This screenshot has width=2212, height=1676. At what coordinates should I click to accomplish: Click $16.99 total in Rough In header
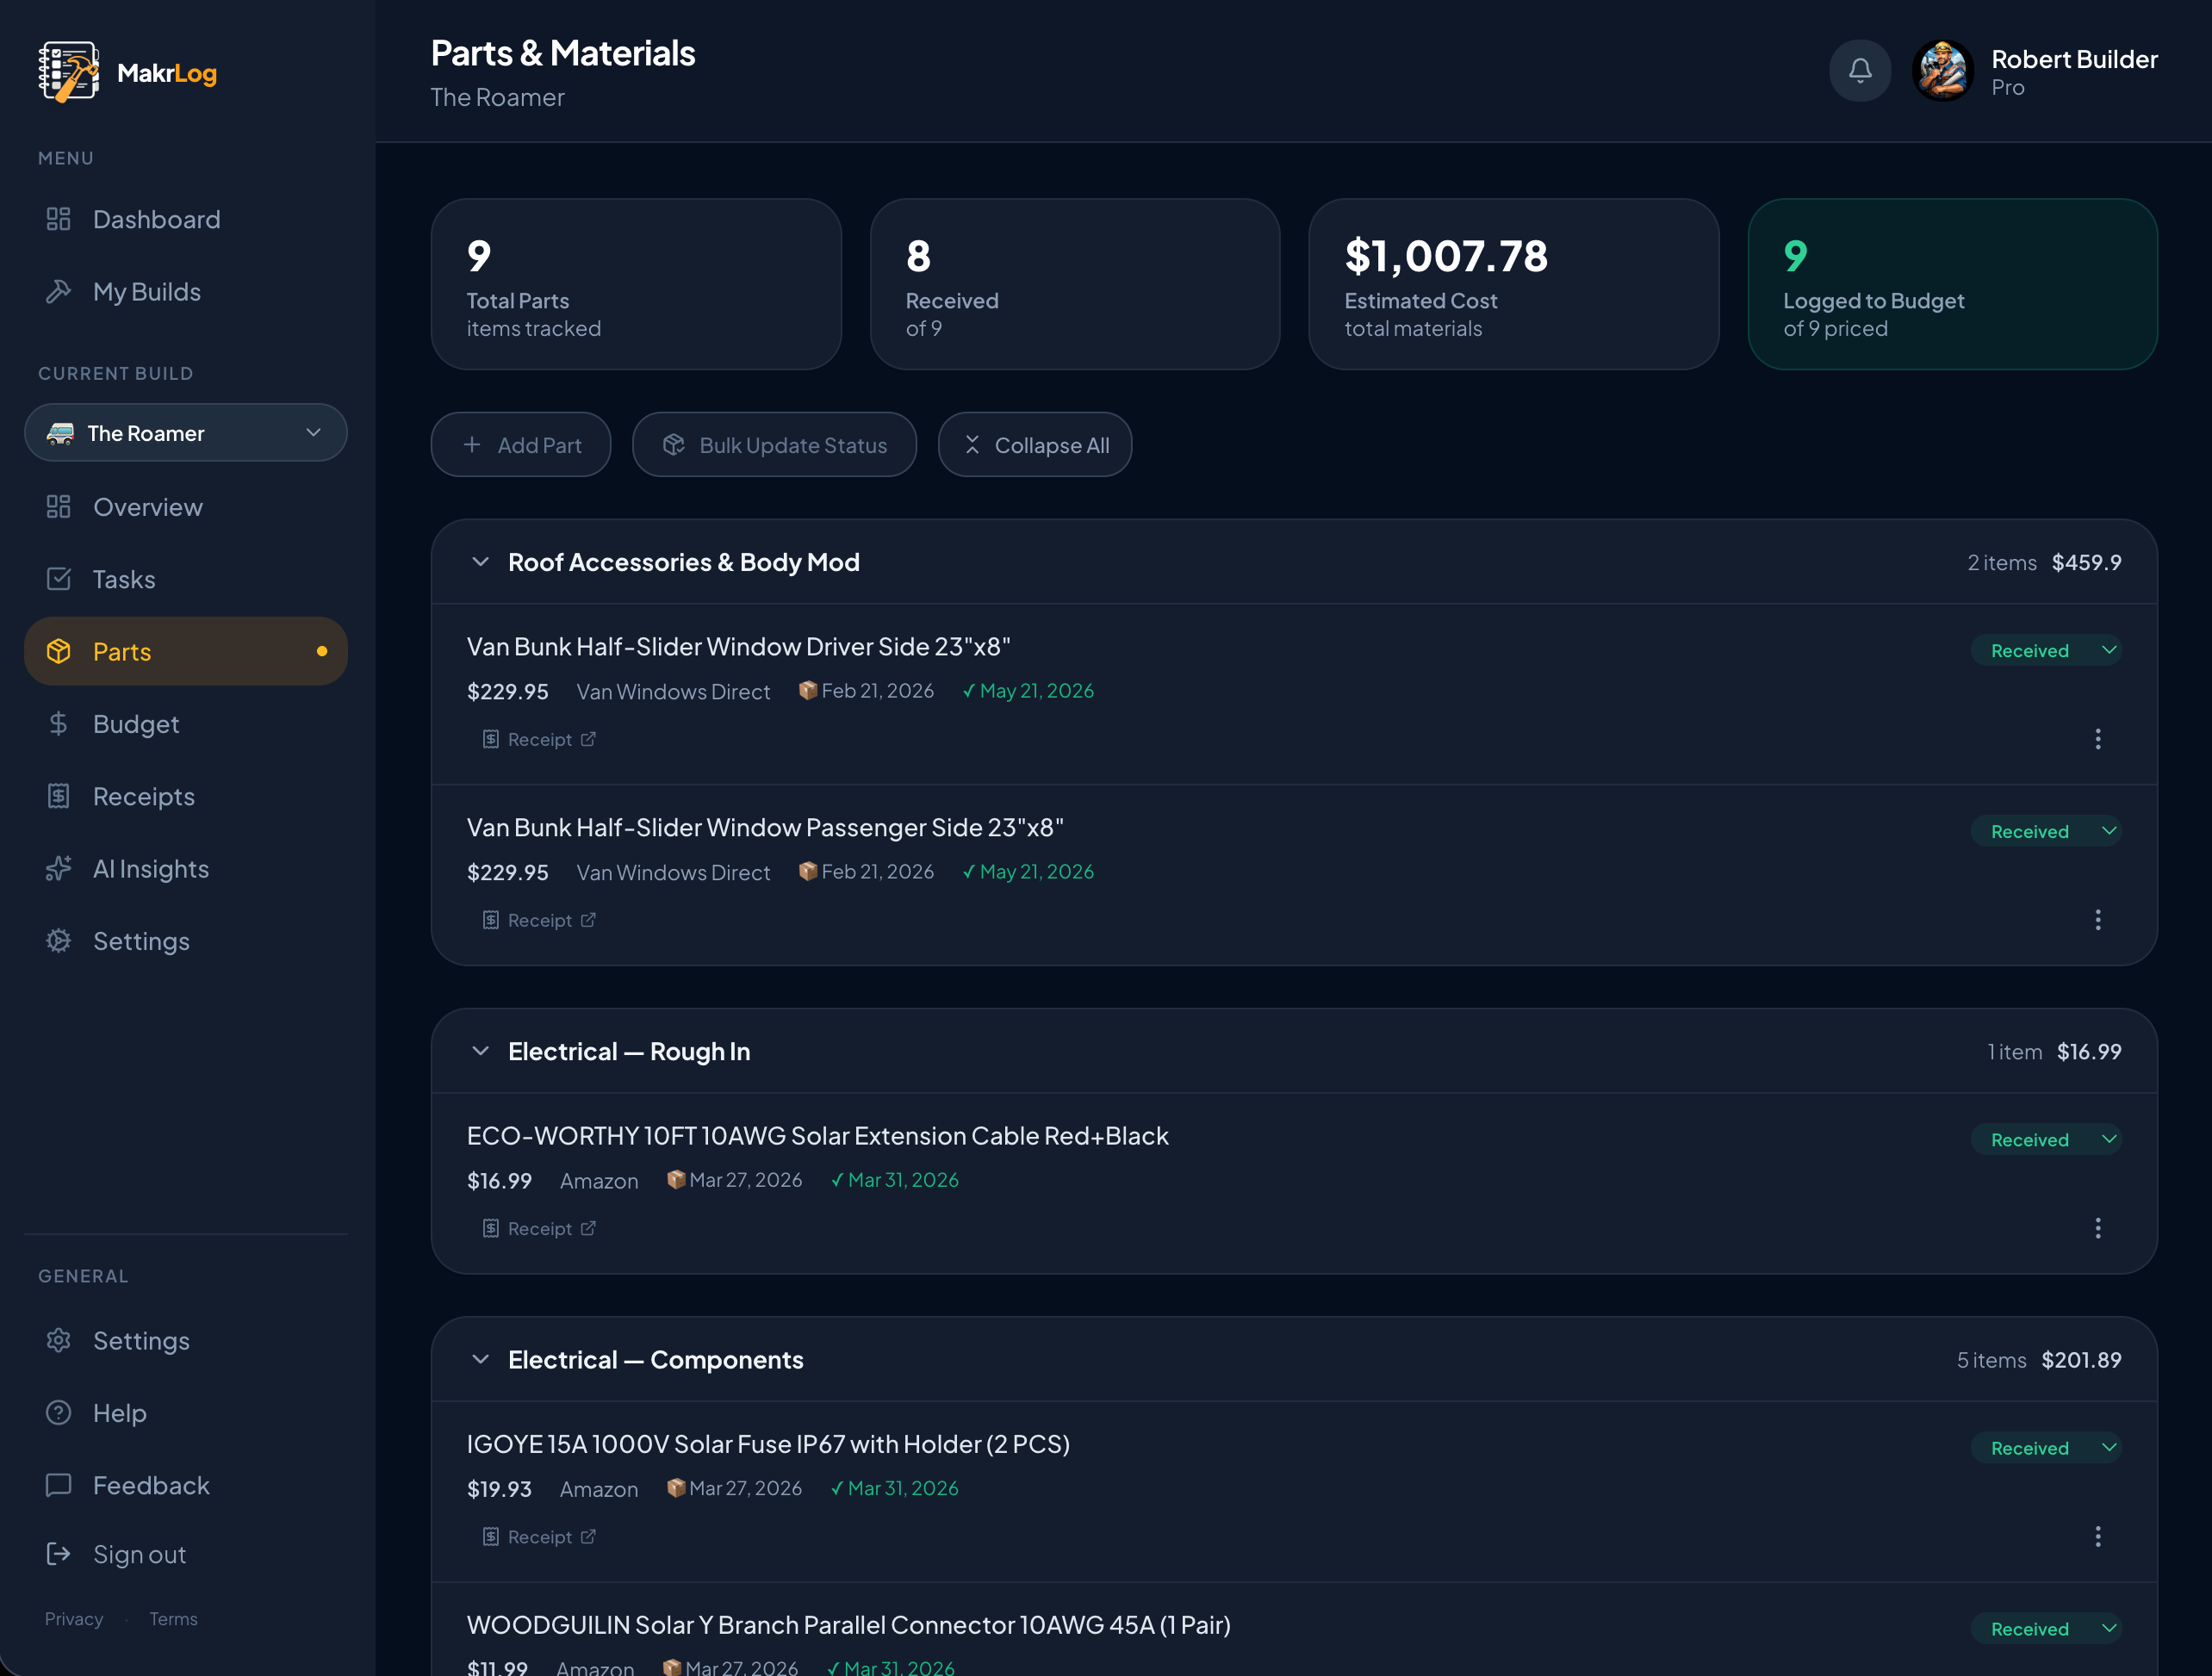coord(2089,1051)
